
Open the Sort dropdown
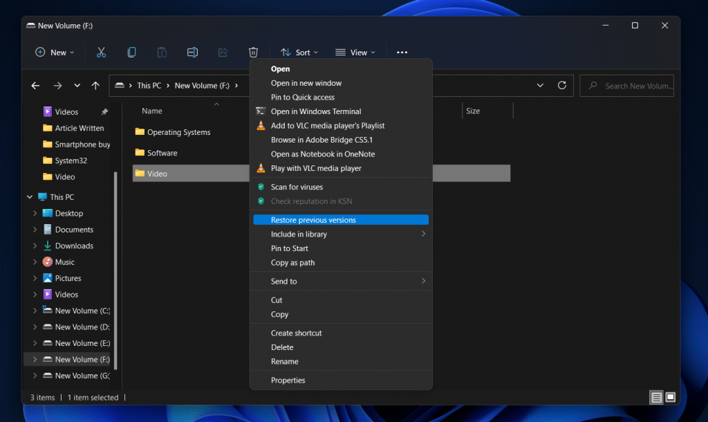tap(299, 52)
